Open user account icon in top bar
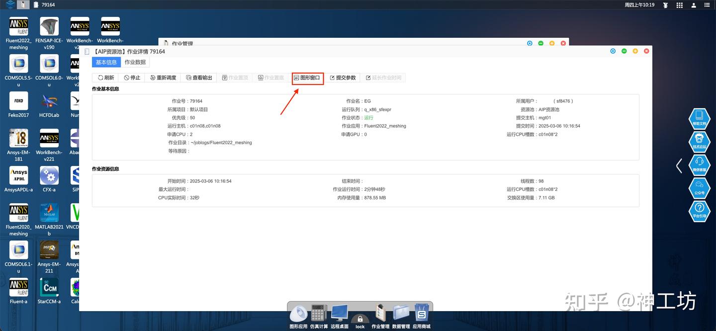 pyautogui.click(x=694, y=5)
